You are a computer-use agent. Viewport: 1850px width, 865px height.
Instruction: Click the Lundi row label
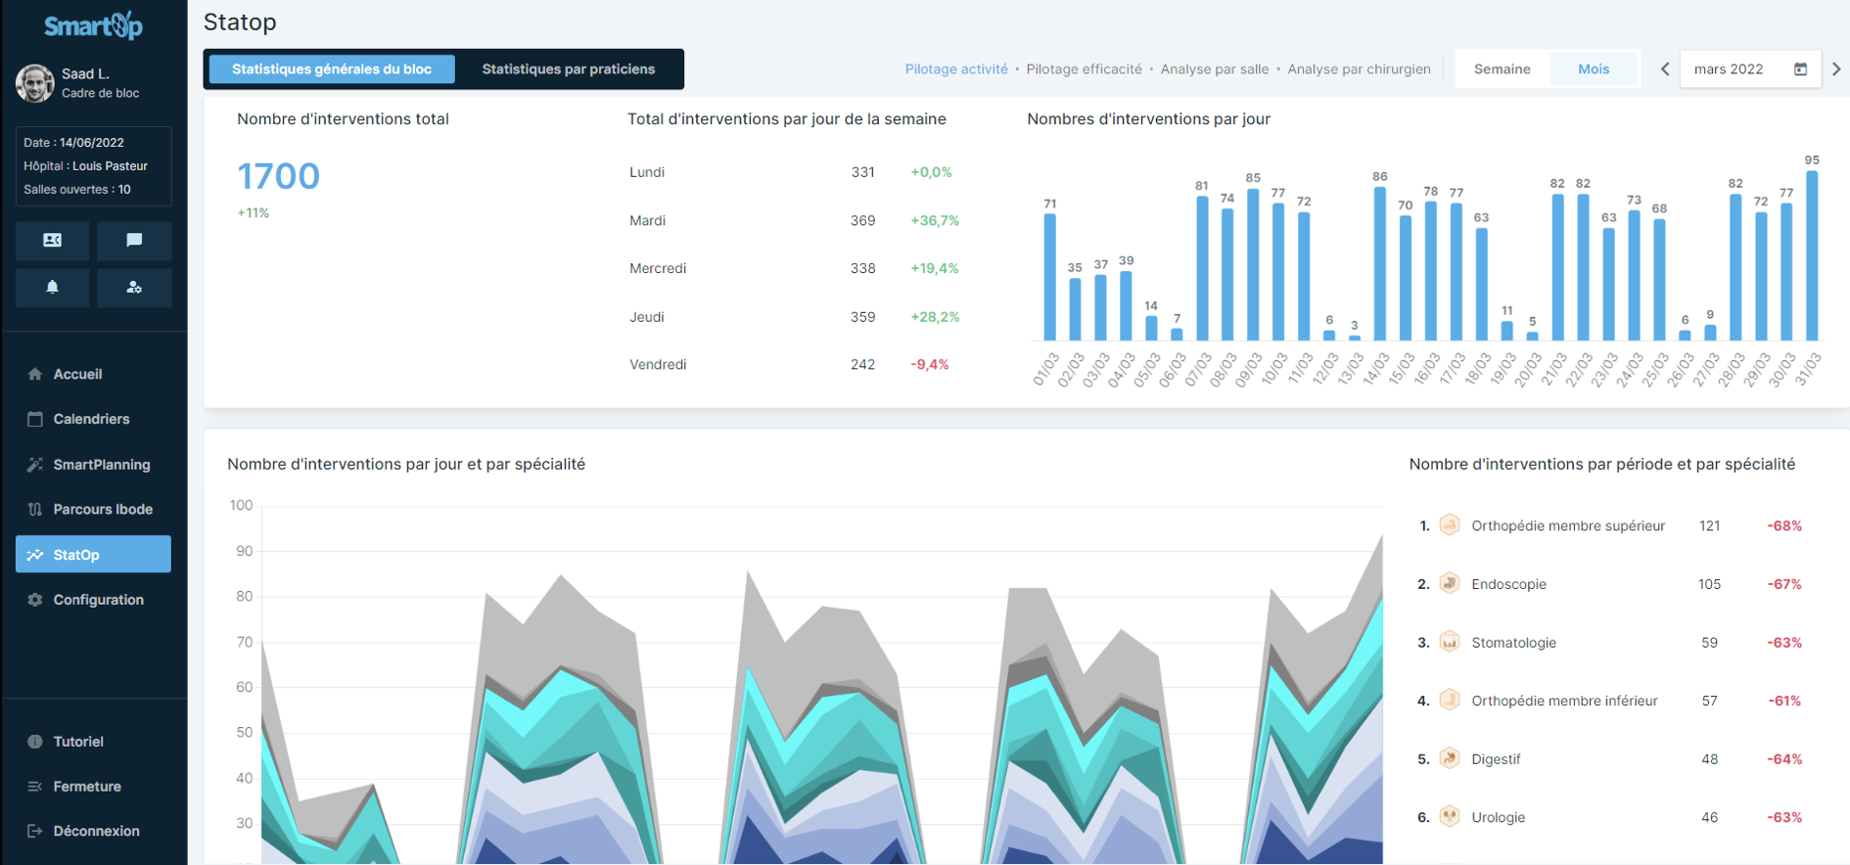pos(647,172)
